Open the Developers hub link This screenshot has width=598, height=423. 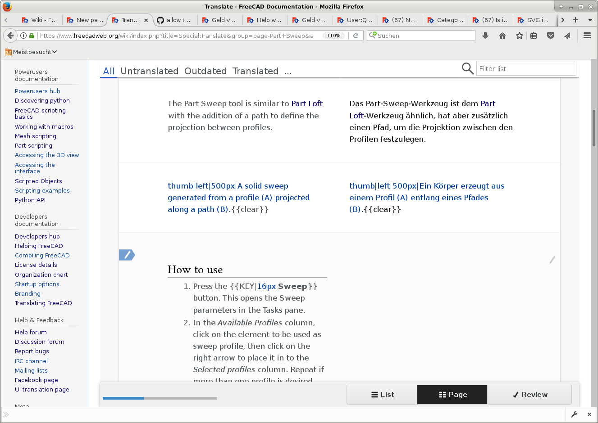click(x=37, y=236)
